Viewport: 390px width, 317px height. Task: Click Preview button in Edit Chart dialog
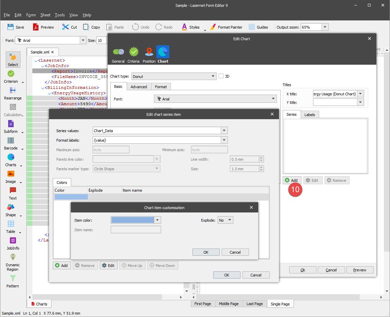[x=360, y=270]
